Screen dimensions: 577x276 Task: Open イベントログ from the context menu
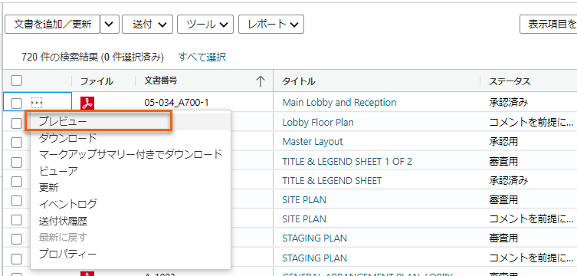pyautogui.click(x=68, y=203)
